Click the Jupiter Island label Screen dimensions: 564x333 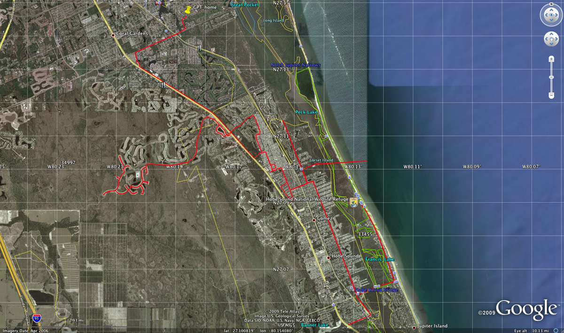[433, 326]
